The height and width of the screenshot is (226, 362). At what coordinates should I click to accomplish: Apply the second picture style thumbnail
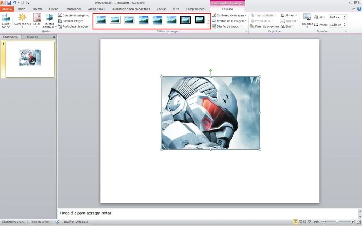(115, 20)
